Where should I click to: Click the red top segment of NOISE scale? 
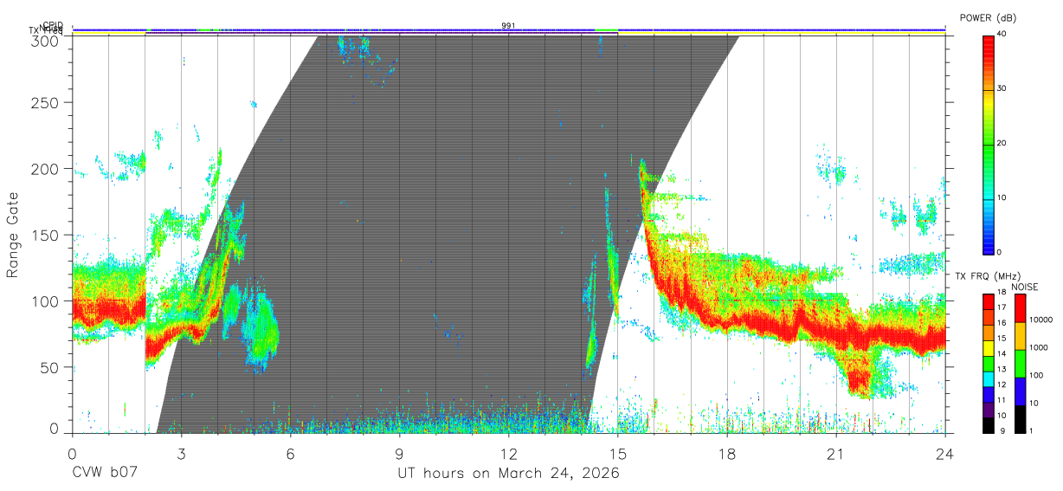pyautogui.click(x=1020, y=307)
